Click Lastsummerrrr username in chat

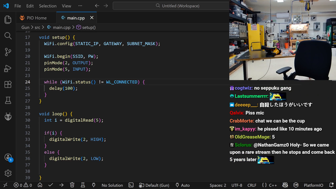tap(251, 96)
